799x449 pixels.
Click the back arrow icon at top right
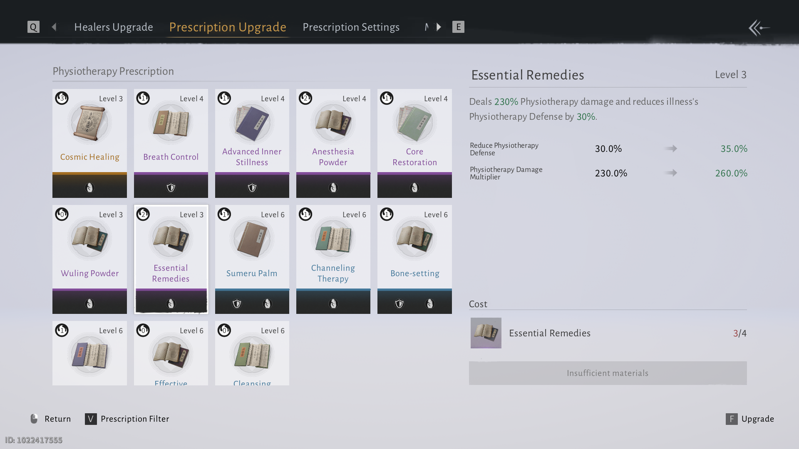[759, 28]
